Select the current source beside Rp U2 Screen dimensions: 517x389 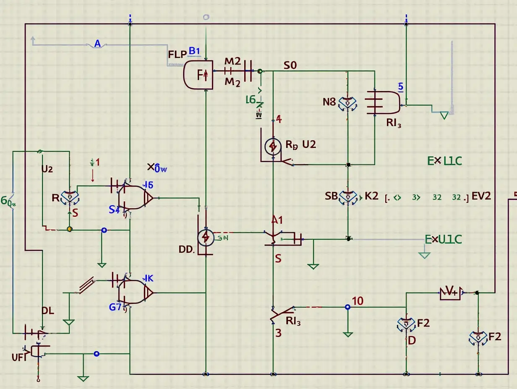[273, 146]
